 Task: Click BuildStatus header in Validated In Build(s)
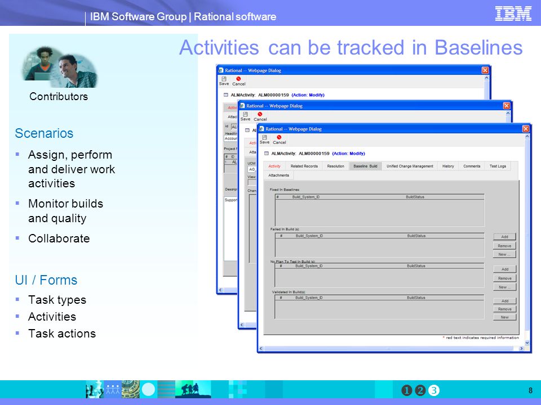416,298
